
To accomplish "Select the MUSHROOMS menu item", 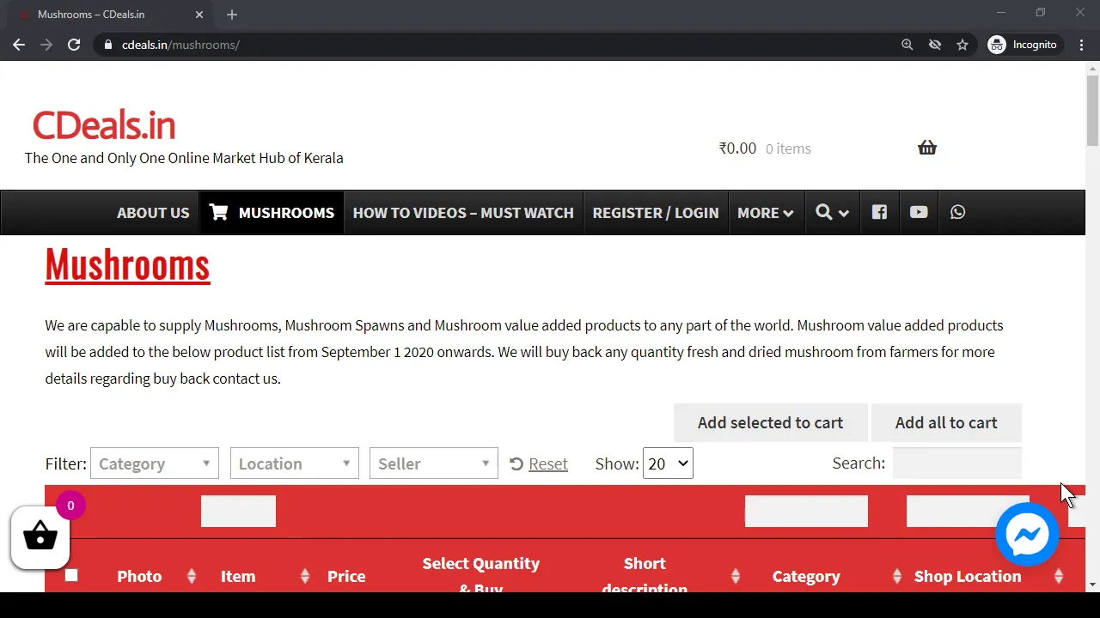I will pyautogui.click(x=272, y=212).
